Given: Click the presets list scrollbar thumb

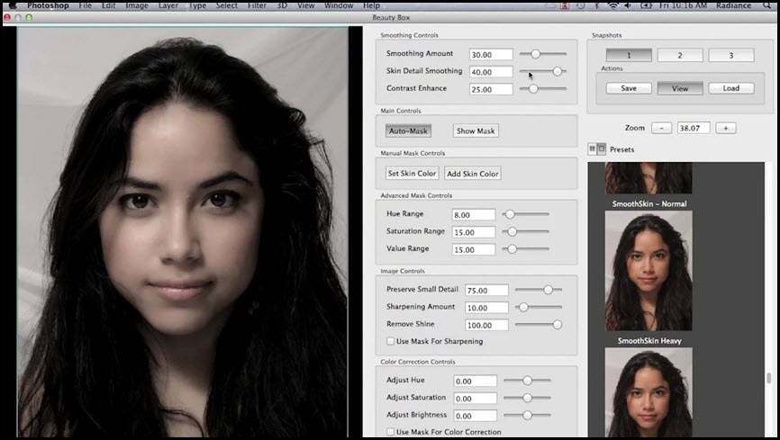Looking at the screenshot, I should (x=768, y=378).
